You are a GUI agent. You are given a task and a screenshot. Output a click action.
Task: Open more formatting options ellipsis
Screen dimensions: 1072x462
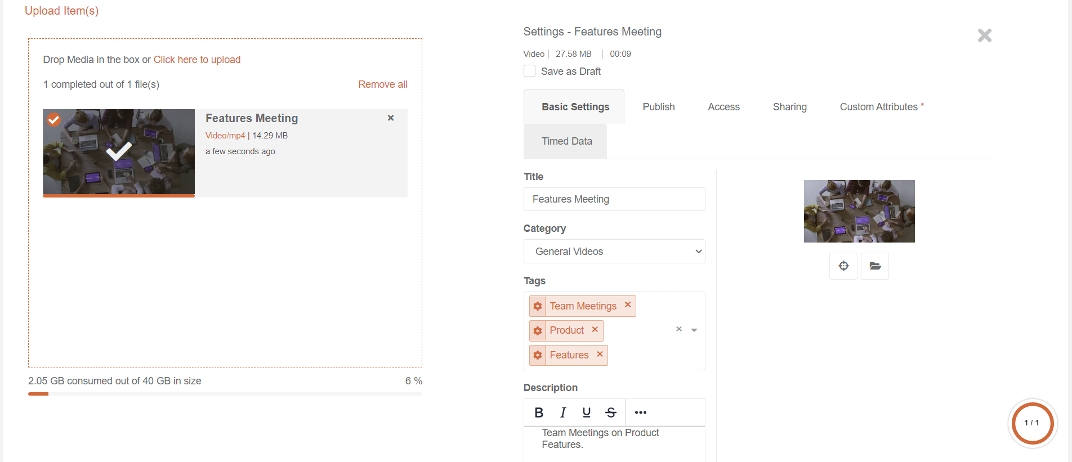coord(640,412)
